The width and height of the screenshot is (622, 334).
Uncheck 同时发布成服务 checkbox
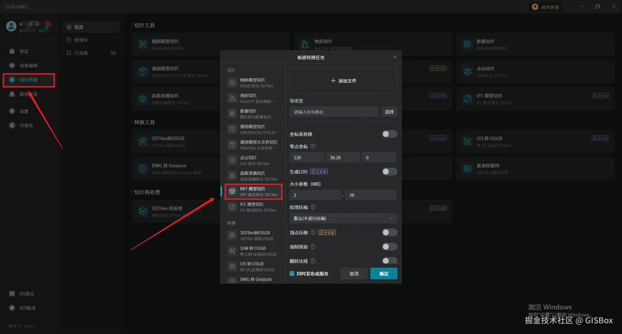point(292,273)
